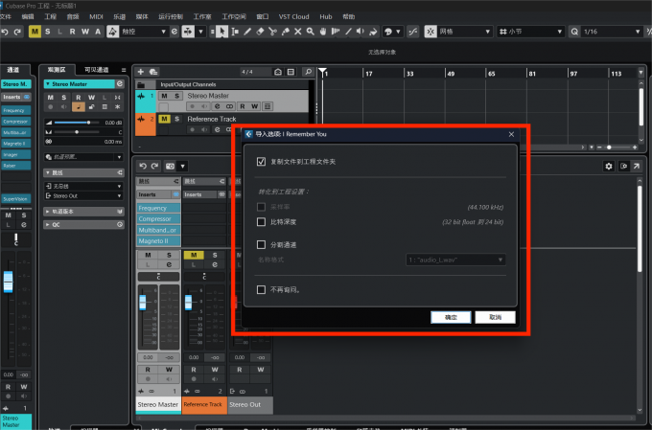Toggle the Snap on/off icon by 网格

(x=431, y=32)
